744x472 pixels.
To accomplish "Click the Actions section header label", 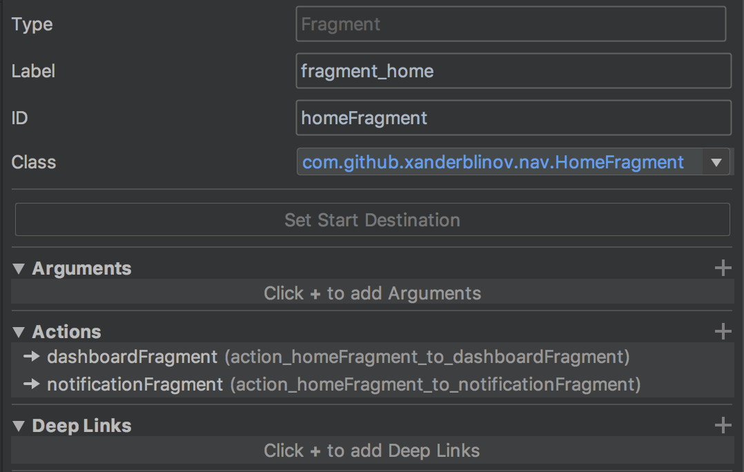I will [x=66, y=332].
